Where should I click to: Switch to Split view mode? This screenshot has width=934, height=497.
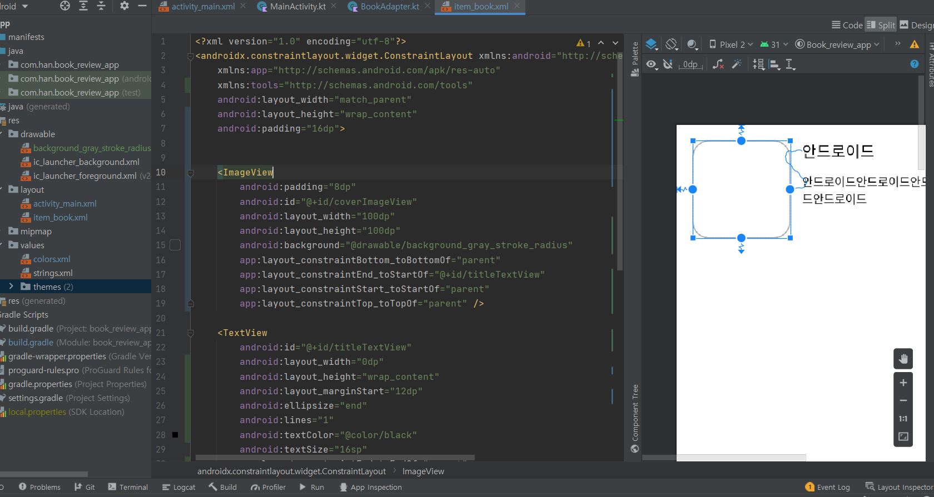tap(881, 25)
